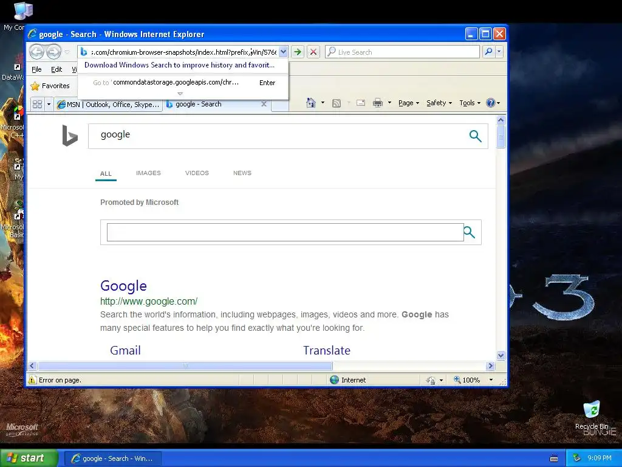The height and width of the screenshot is (467, 622).
Task: Click the Help question mark icon
Action: click(x=491, y=103)
